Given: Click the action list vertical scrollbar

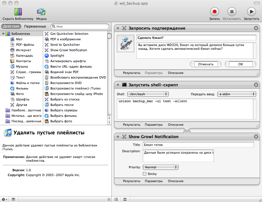Looking at the screenshot, I should (x=109, y=78).
